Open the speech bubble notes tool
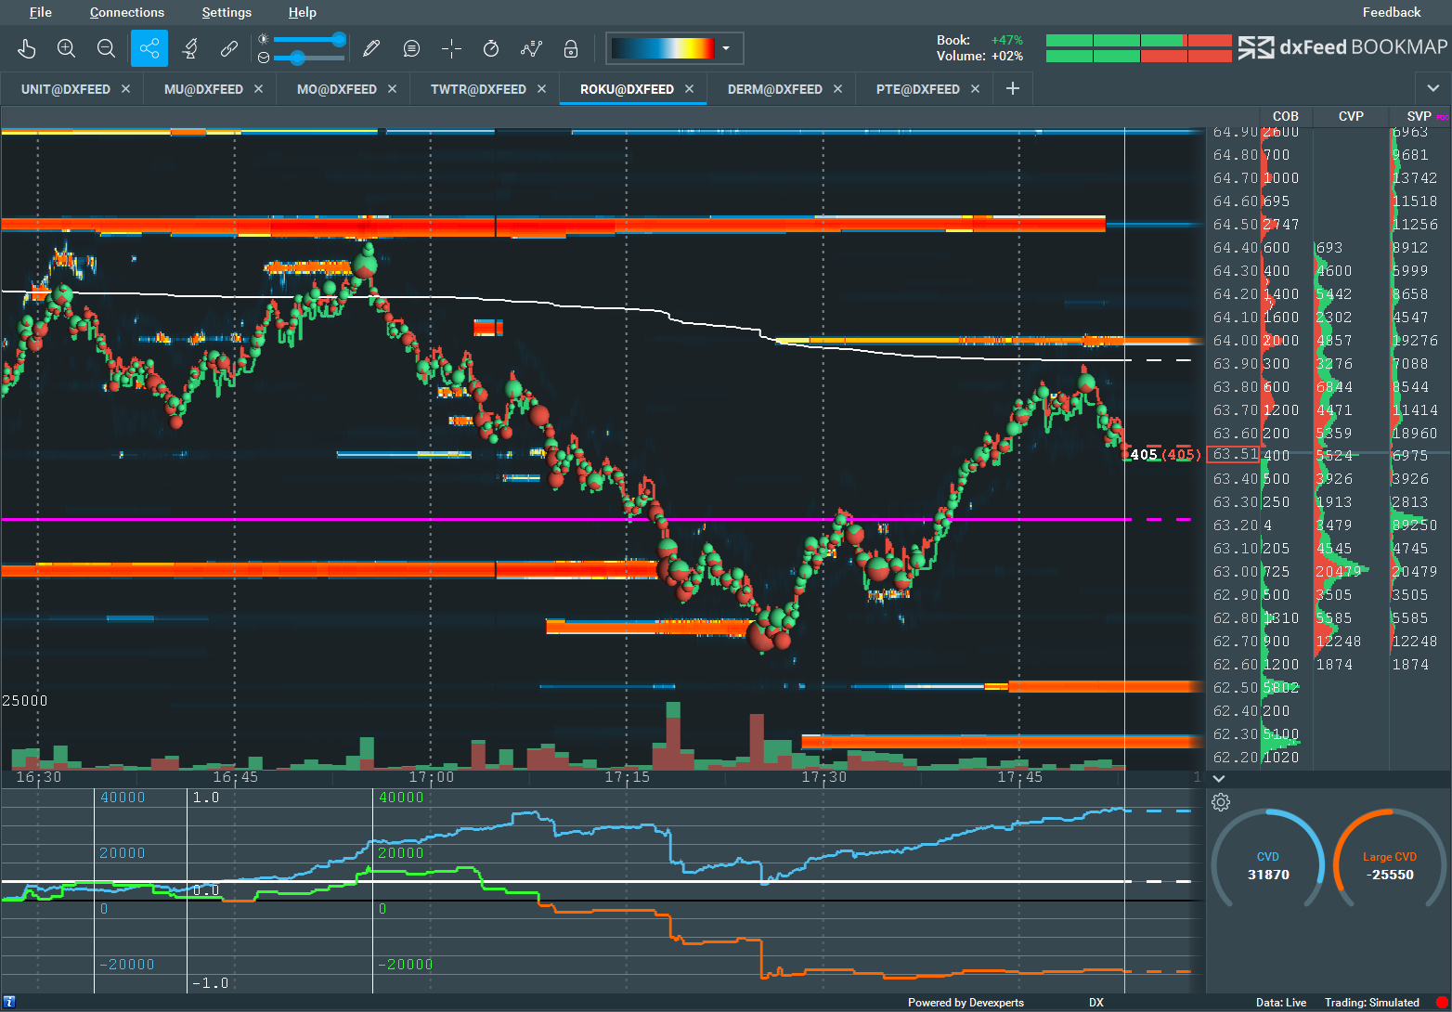 [x=411, y=48]
